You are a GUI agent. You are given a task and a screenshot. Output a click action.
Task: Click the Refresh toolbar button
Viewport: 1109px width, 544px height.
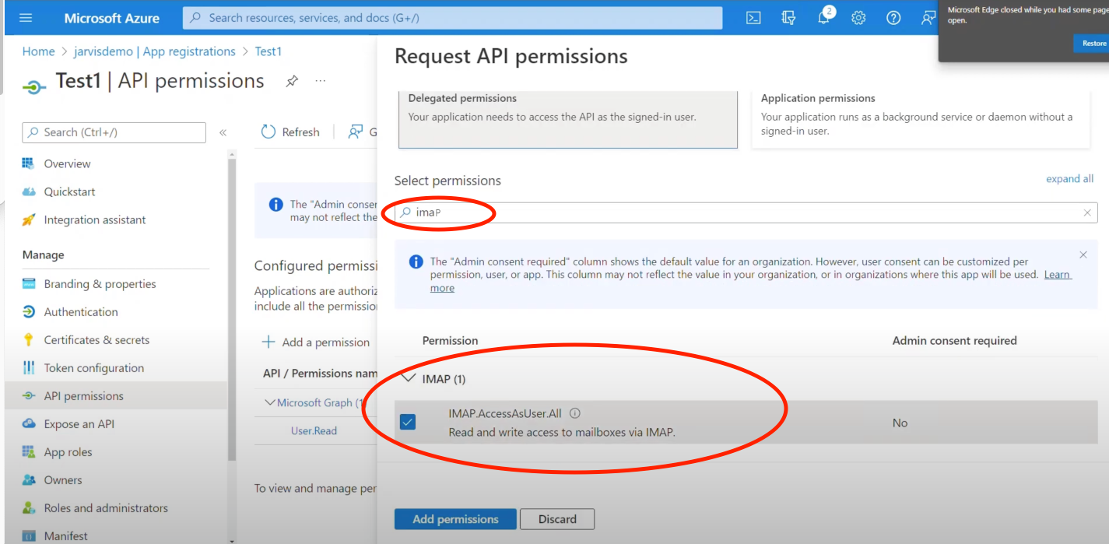pyautogui.click(x=290, y=132)
